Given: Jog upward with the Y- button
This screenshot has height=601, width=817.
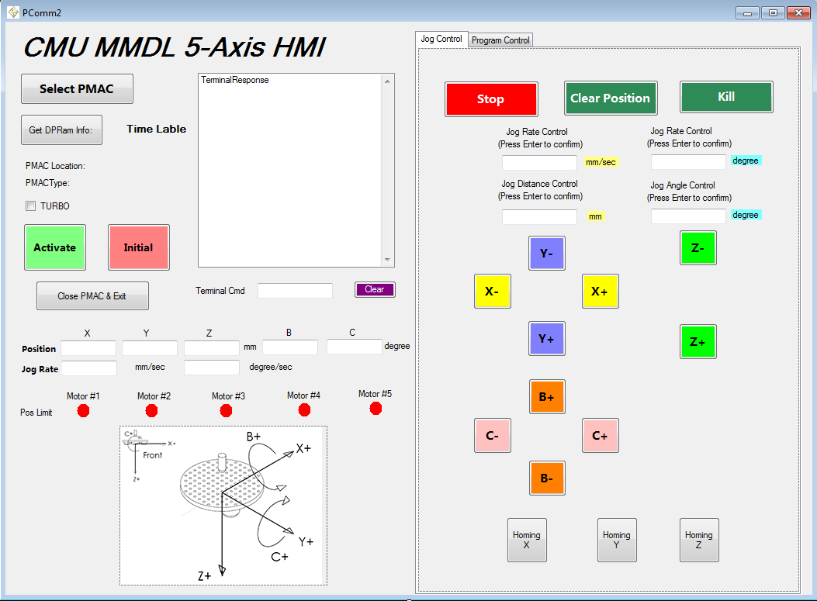Looking at the screenshot, I should (x=546, y=253).
